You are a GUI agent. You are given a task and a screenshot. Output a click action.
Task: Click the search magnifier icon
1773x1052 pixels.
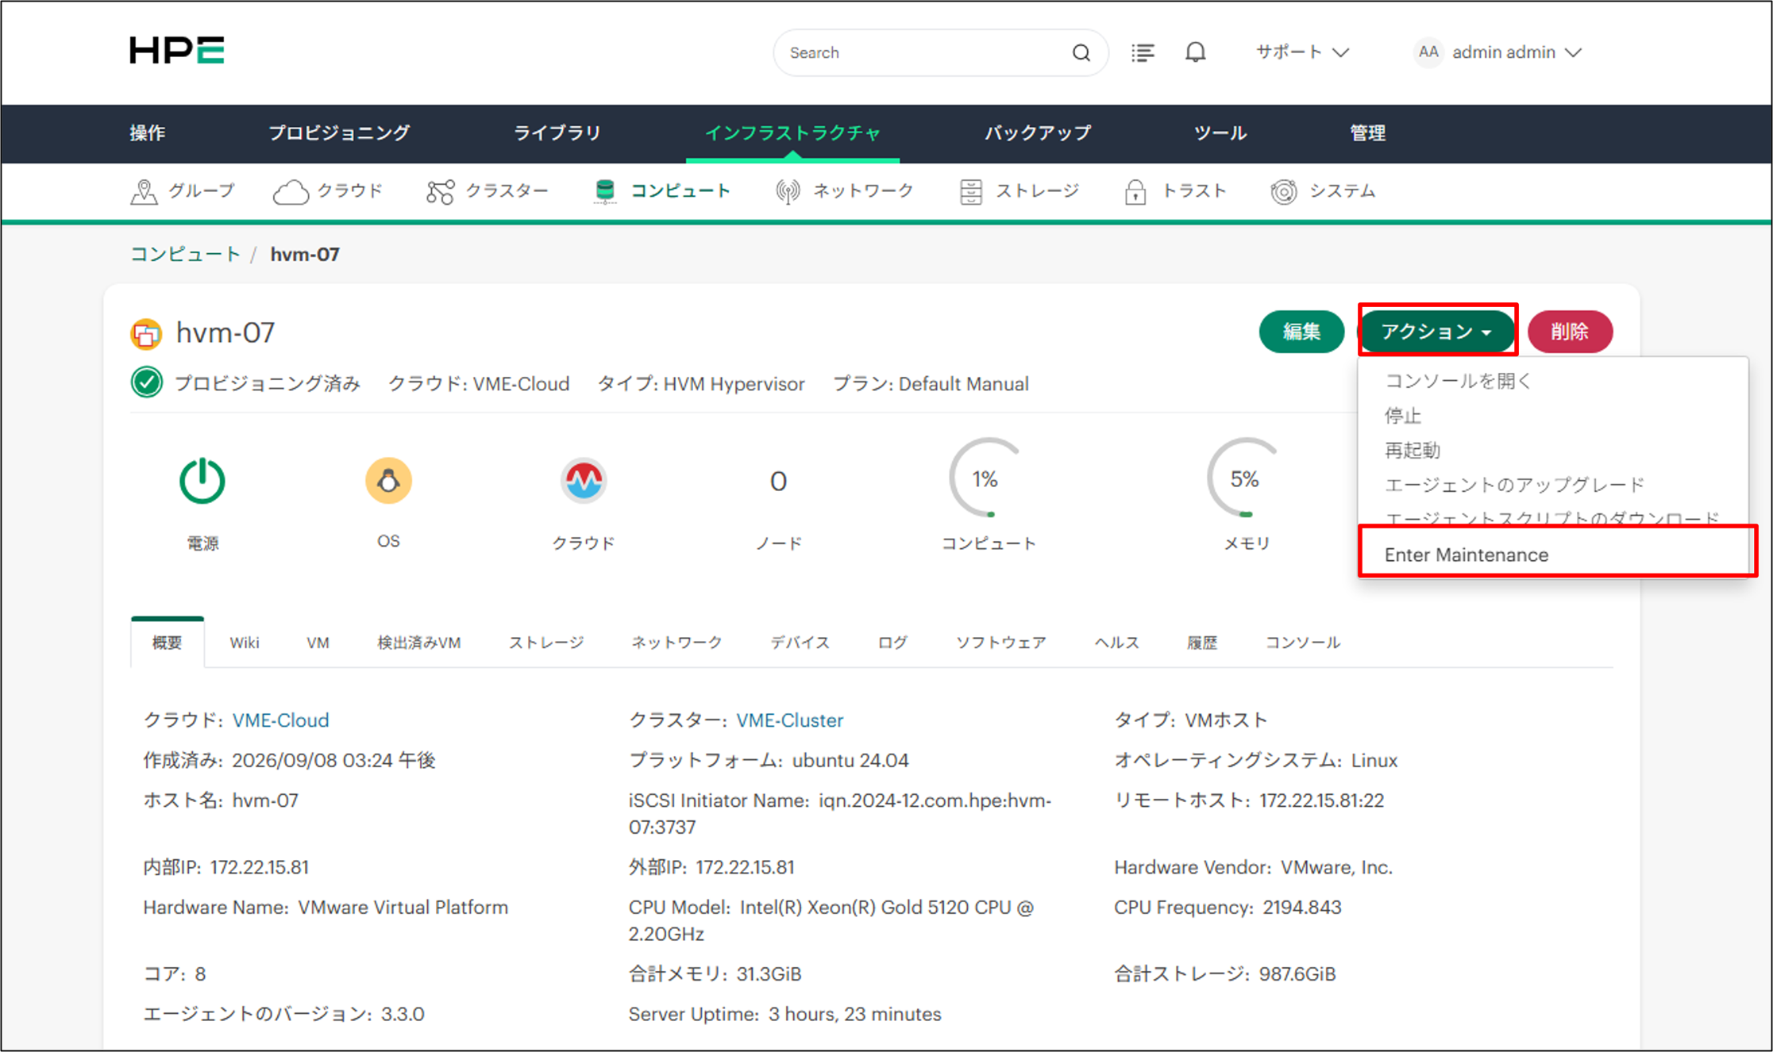(x=1081, y=52)
